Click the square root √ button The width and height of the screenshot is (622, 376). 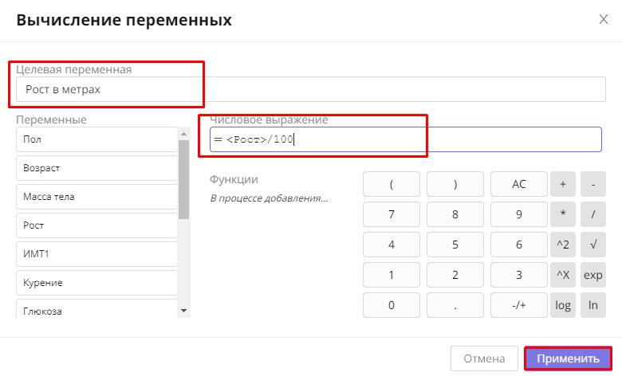pos(592,245)
